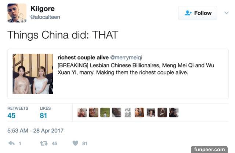Click the first liker avatar thumbnail
This screenshot has width=235, height=153.
pyautogui.click(x=82, y=112)
